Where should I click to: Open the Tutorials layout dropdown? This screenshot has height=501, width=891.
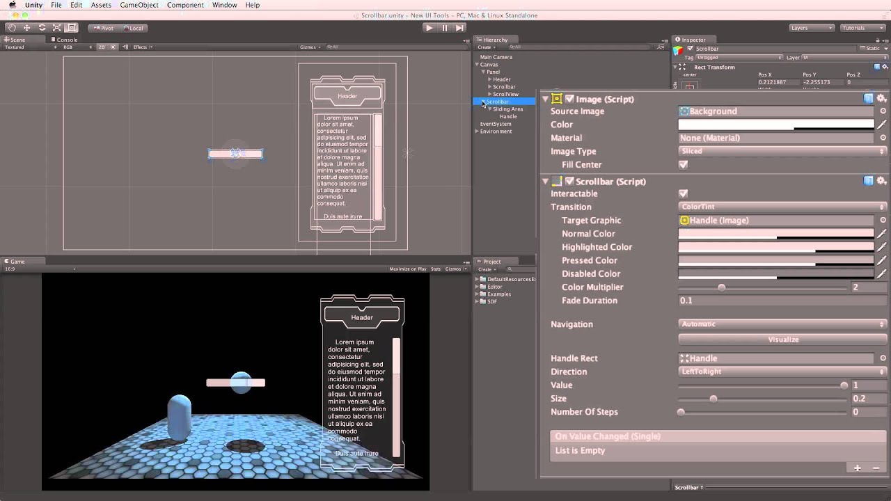coord(862,28)
